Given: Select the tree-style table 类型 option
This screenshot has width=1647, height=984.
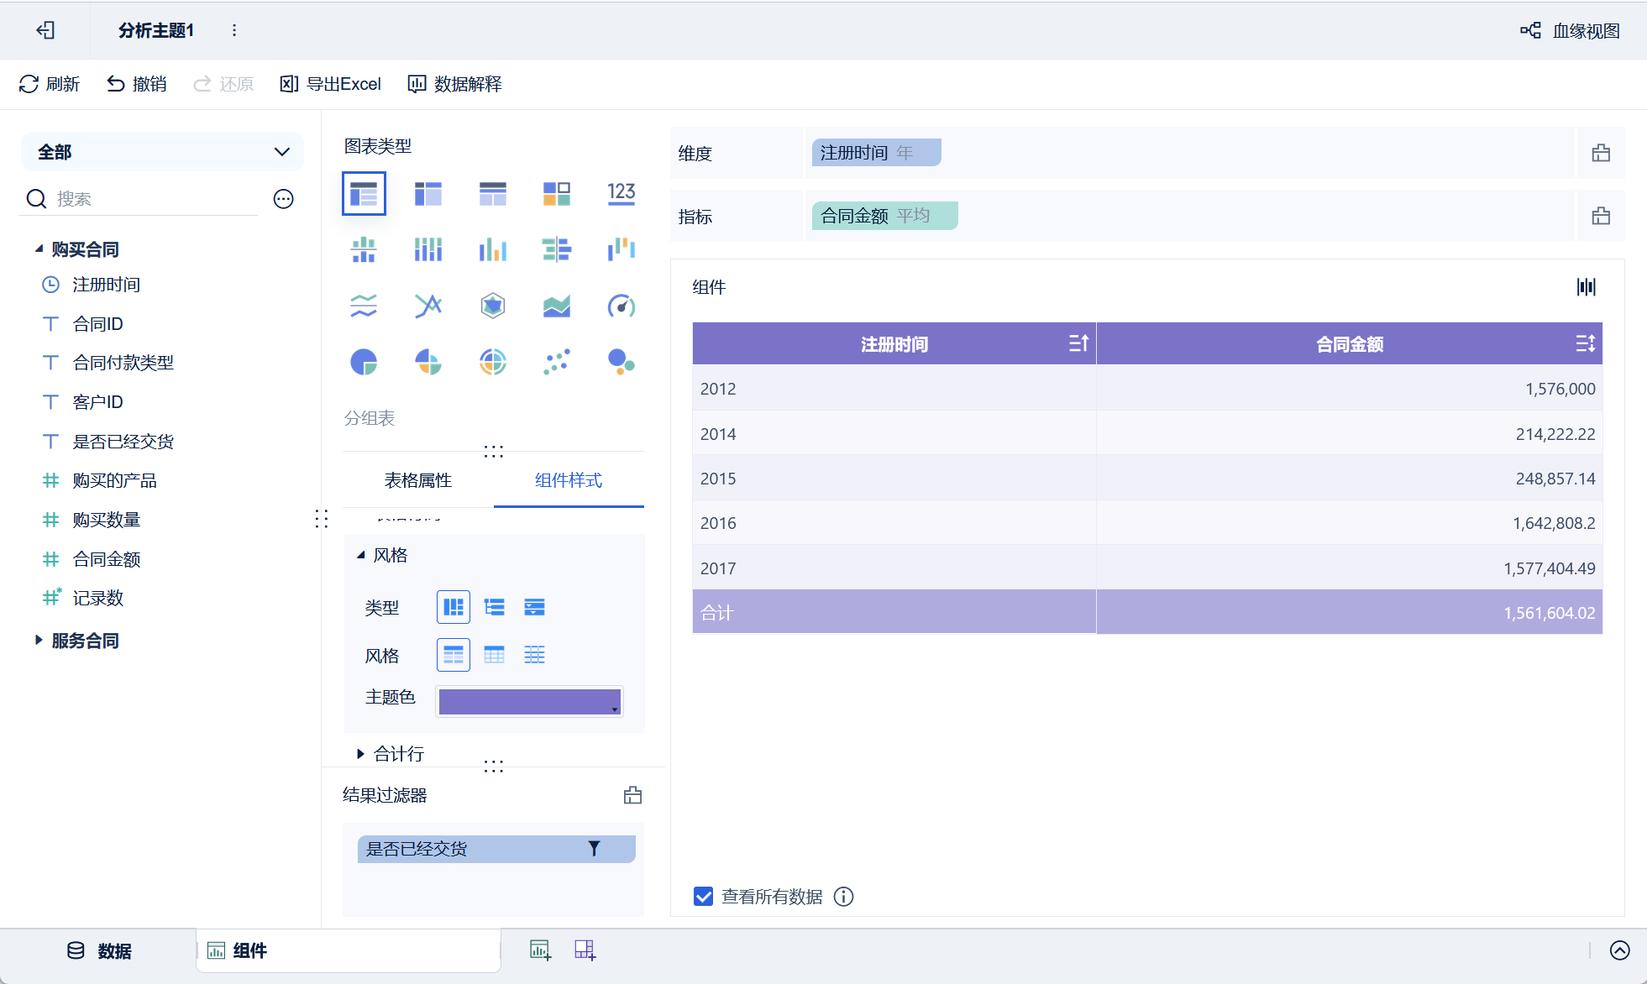Looking at the screenshot, I should [x=494, y=607].
